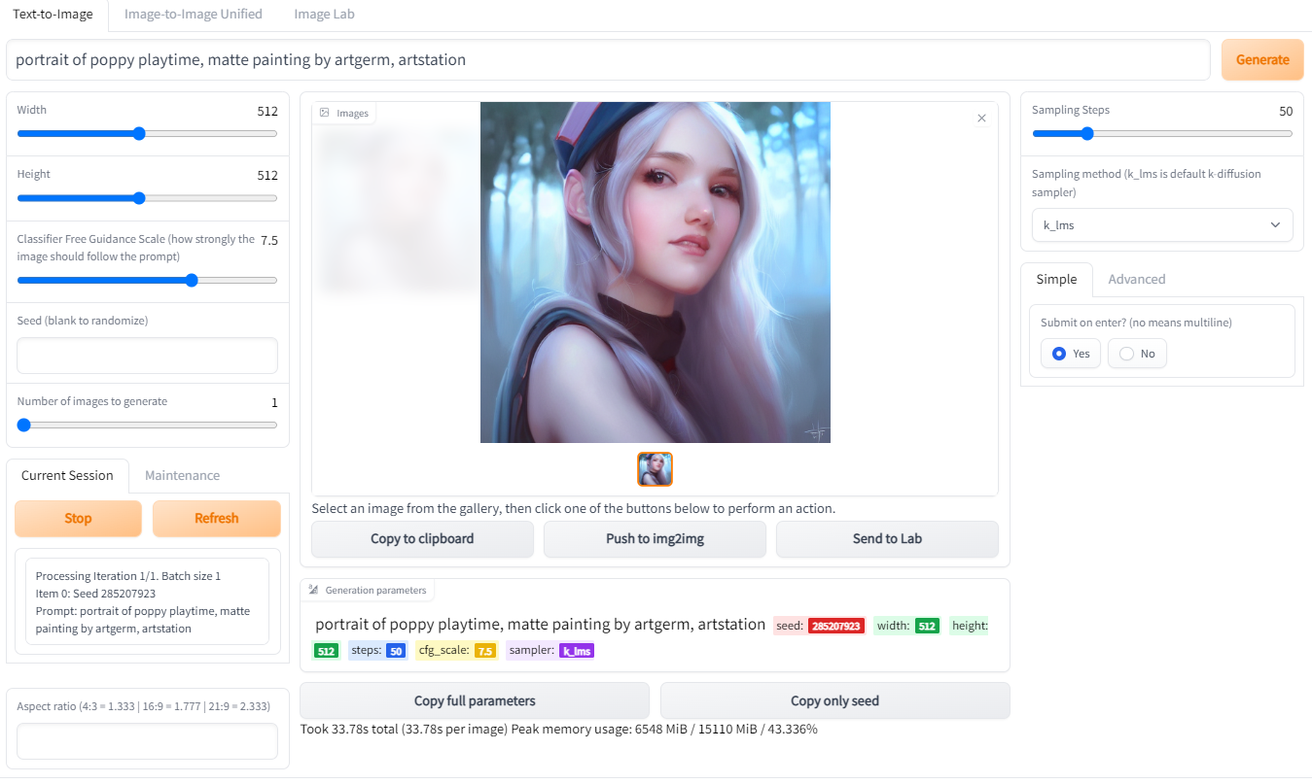The image size is (1312, 784).
Task: Select the gallery thumbnail below the image
Action: pos(655,469)
